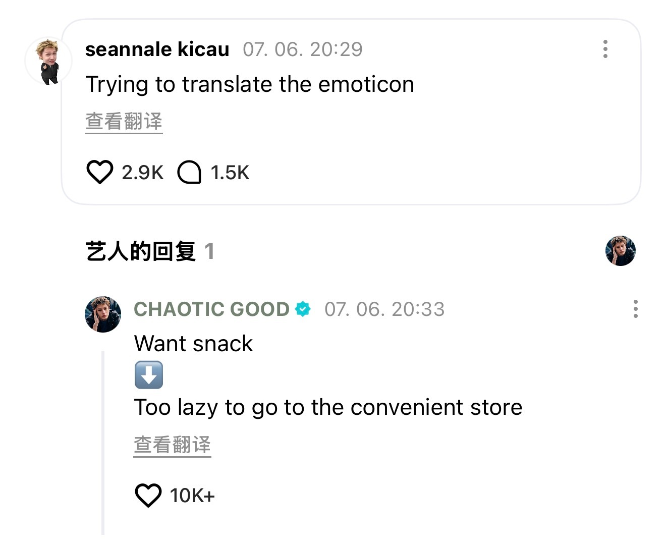Open the three-dot menu on seannale kicau's comment

(605, 49)
